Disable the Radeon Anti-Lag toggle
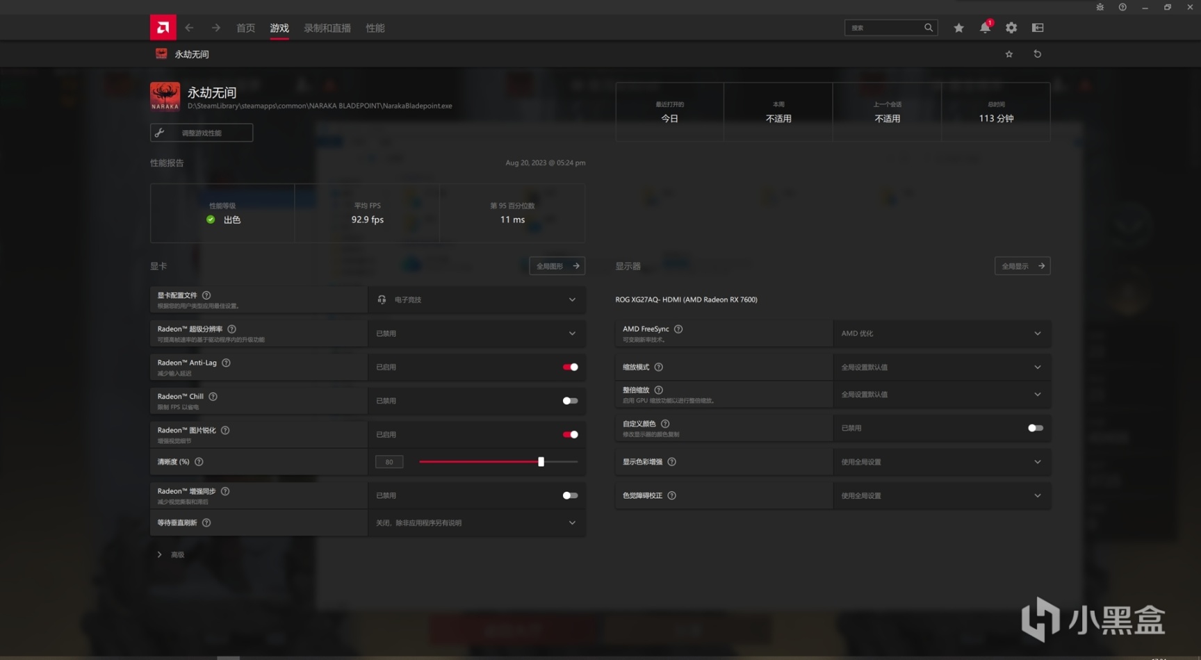Screen dimensions: 1201x660 point(570,367)
